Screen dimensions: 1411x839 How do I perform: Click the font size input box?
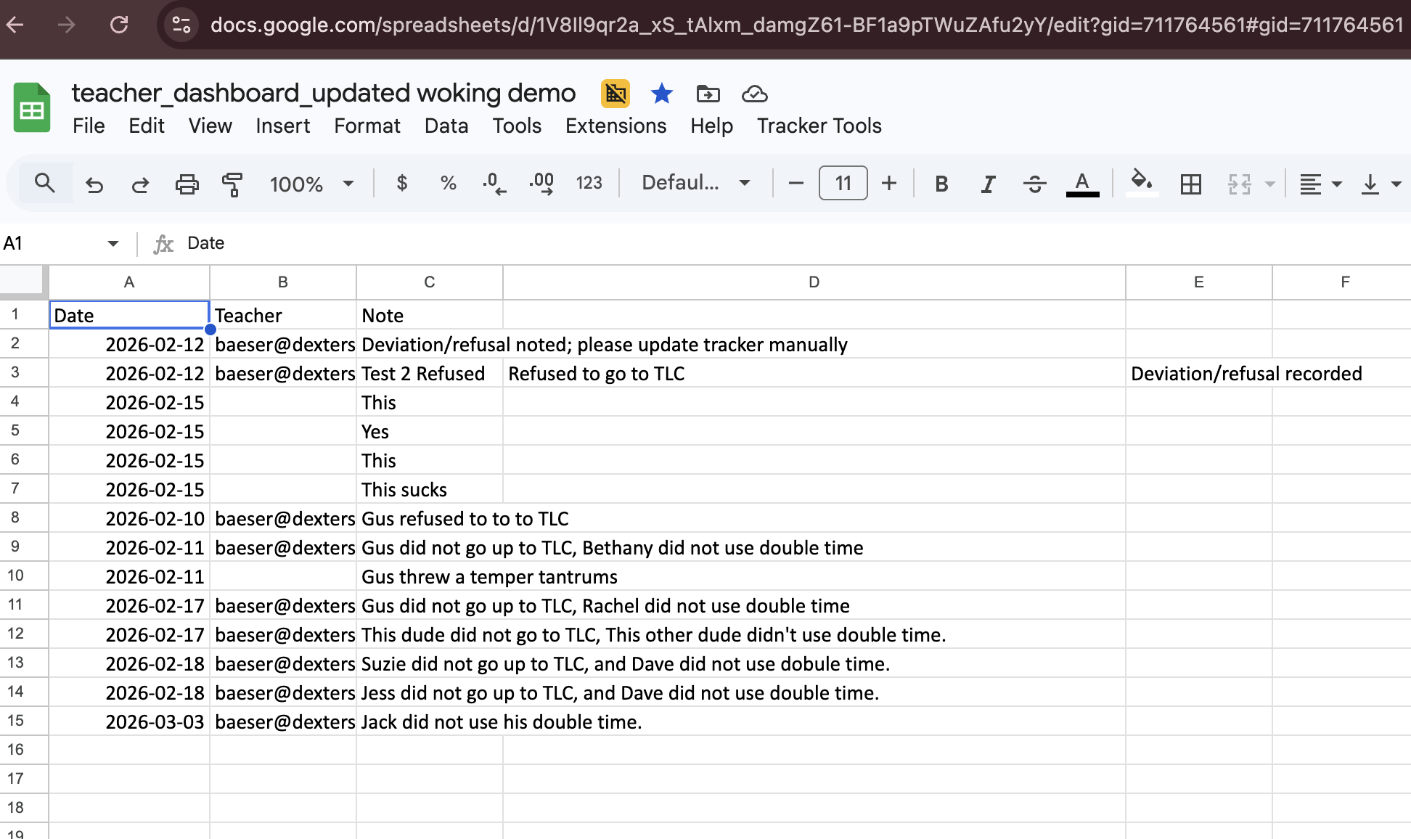point(843,184)
